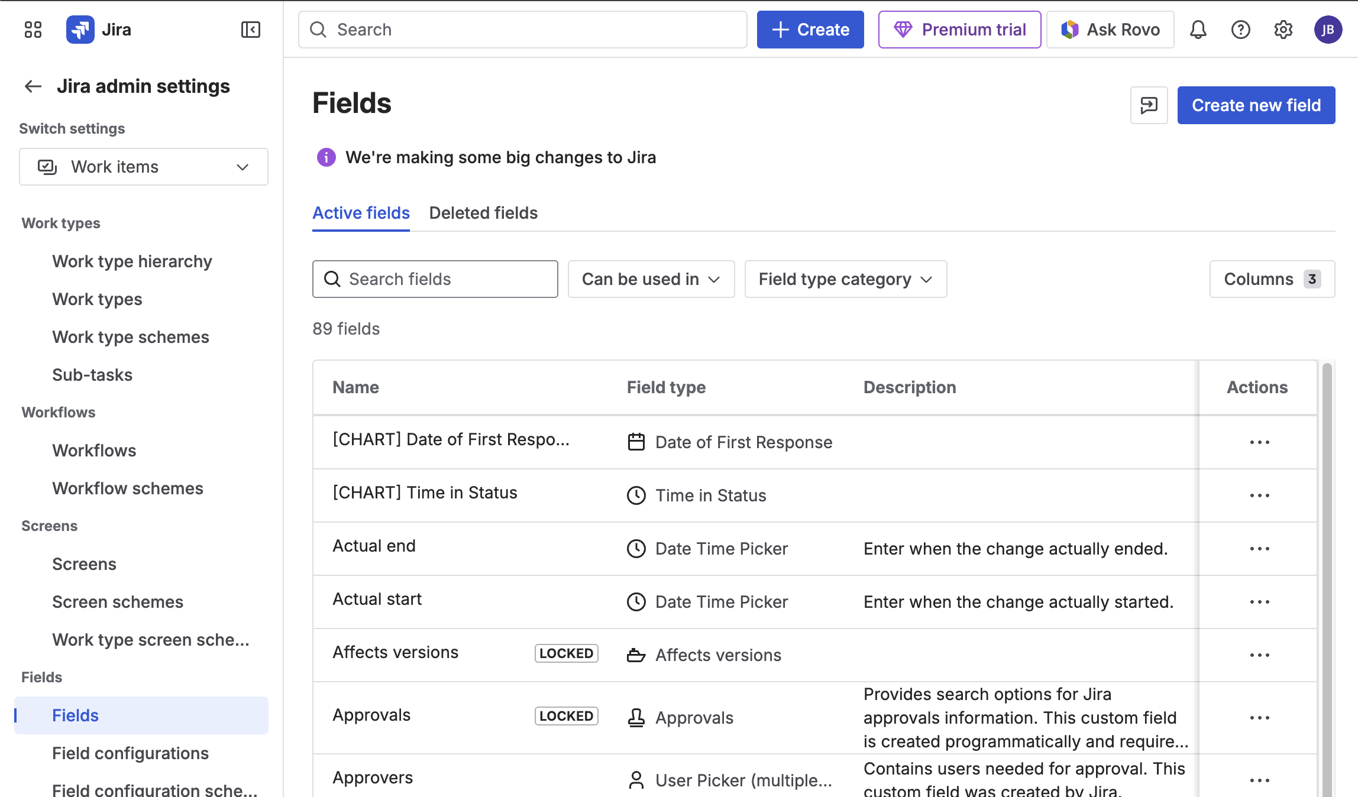Image resolution: width=1358 pixels, height=797 pixels.
Task: Give feedback via the icon beside Create new field
Action: pyautogui.click(x=1148, y=105)
